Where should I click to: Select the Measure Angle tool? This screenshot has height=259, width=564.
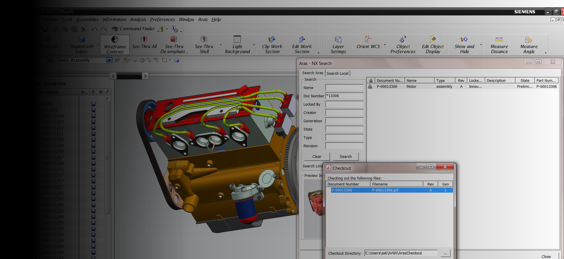click(x=529, y=45)
